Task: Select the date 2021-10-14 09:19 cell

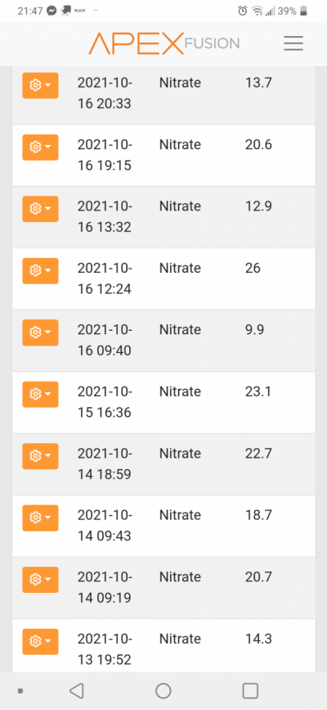Action: [x=105, y=587]
